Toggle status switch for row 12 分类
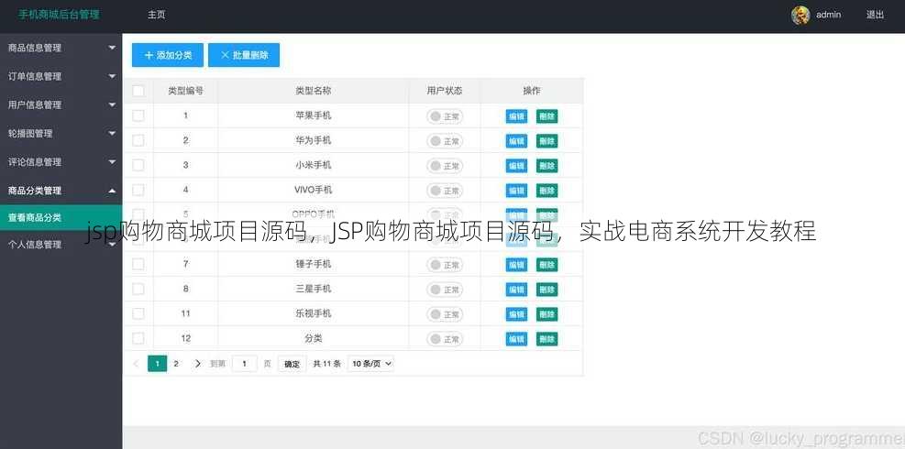The height and width of the screenshot is (449, 905). point(445,339)
